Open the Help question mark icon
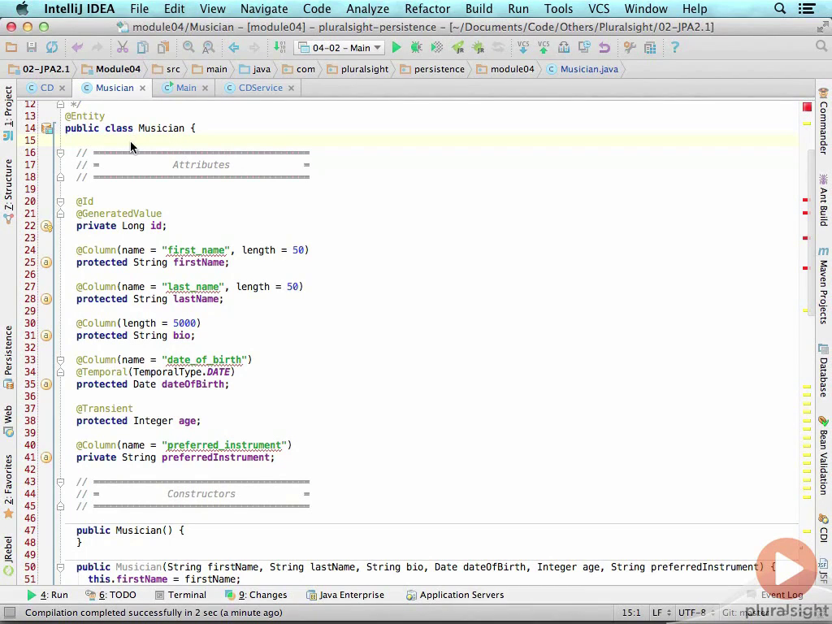The width and height of the screenshot is (832, 624). pos(674,48)
